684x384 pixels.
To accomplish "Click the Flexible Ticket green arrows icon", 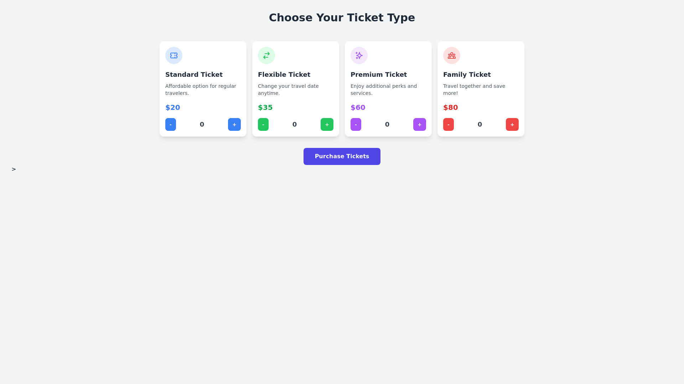I will [x=266, y=55].
